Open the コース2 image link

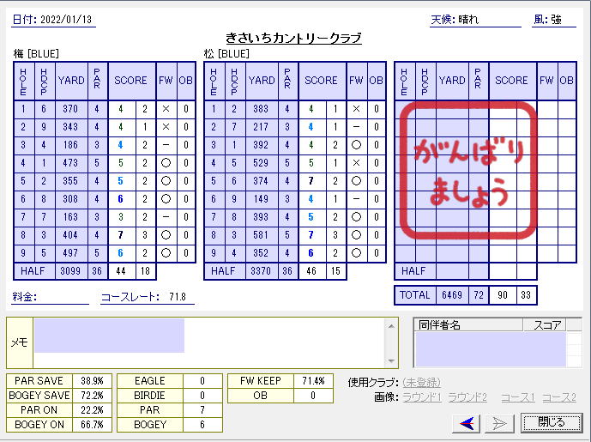point(559,397)
